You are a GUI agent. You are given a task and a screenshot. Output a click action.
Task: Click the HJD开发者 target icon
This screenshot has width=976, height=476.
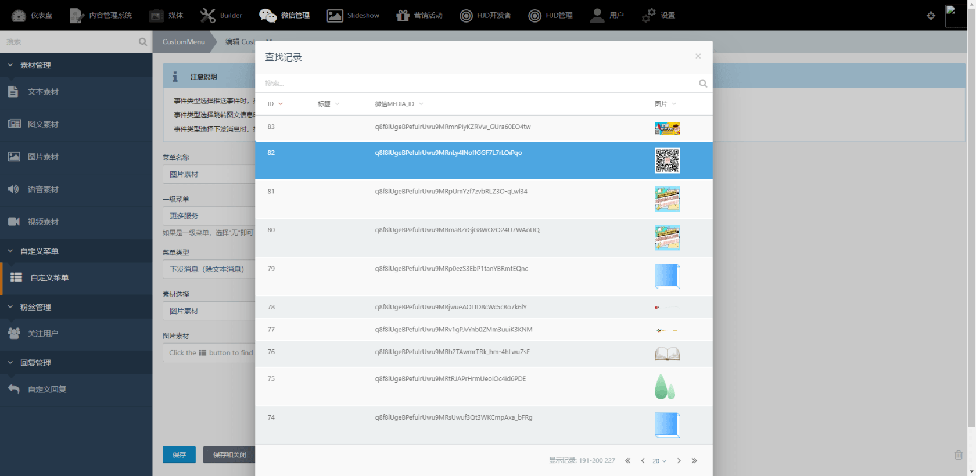coord(466,16)
